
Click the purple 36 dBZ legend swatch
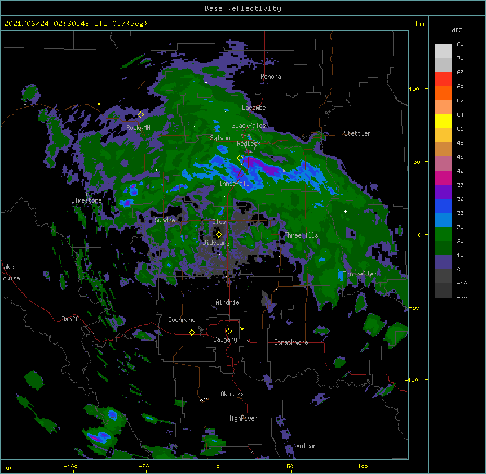[x=443, y=192]
